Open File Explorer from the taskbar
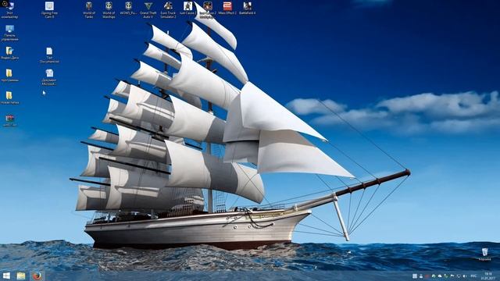 point(21,276)
